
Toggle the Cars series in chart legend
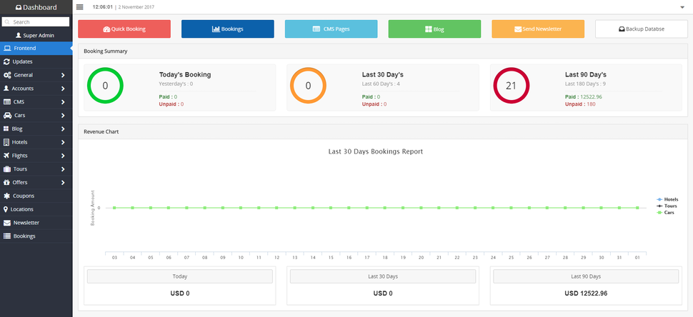point(666,213)
